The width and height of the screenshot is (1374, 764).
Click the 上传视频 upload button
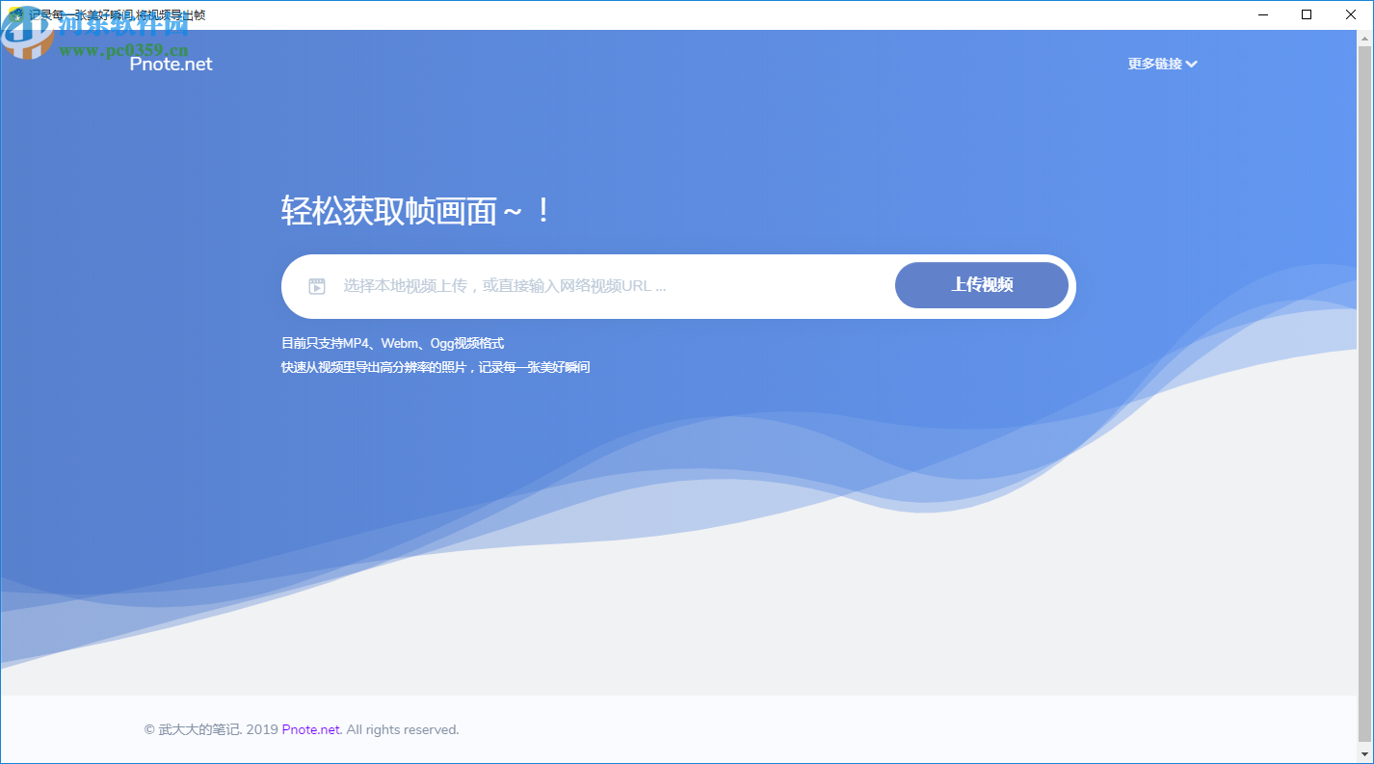(x=981, y=285)
